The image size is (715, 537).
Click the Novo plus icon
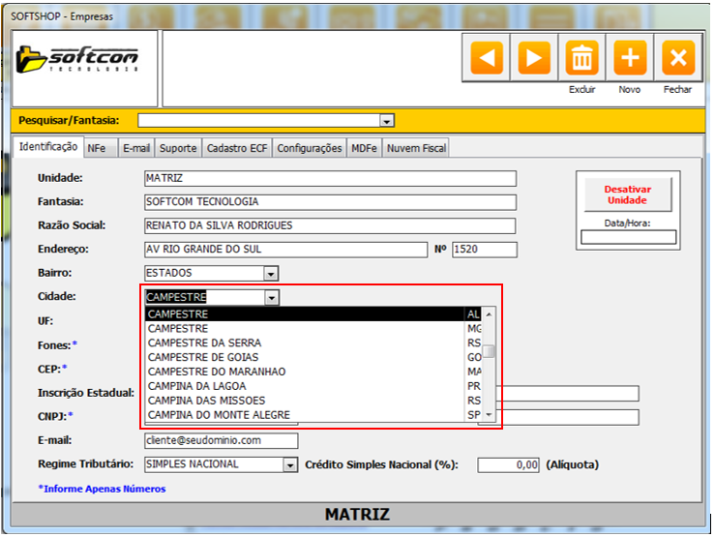(630, 58)
